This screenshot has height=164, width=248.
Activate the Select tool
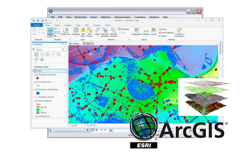pyautogui.click(x=98, y=32)
